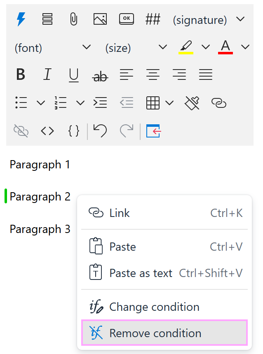Toggle bold formatting
The image size is (263, 354).
click(21, 75)
